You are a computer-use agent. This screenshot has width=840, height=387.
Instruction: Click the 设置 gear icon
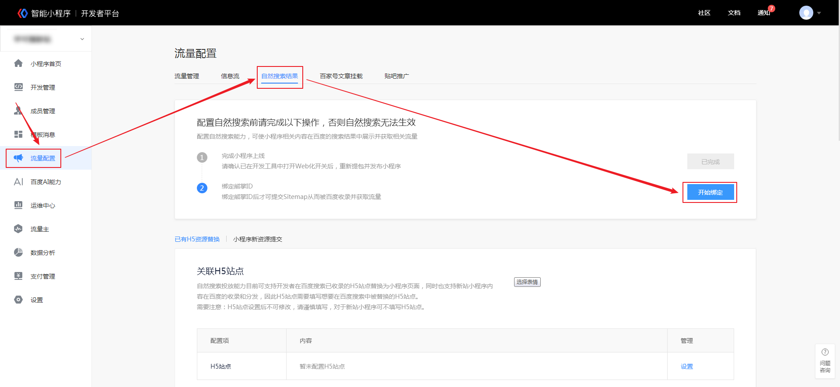pyautogui.click(x=18, y=300)
